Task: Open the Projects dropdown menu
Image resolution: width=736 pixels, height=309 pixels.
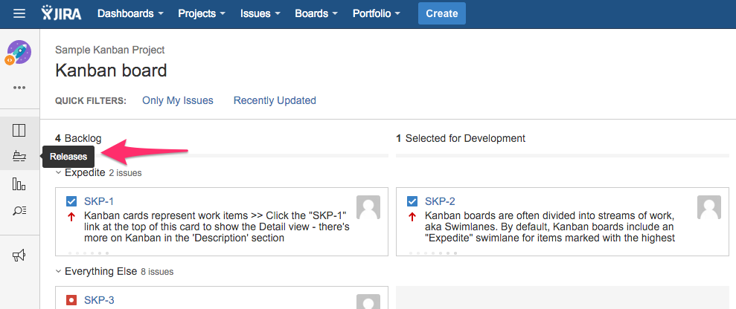Action: click(202, 13)
